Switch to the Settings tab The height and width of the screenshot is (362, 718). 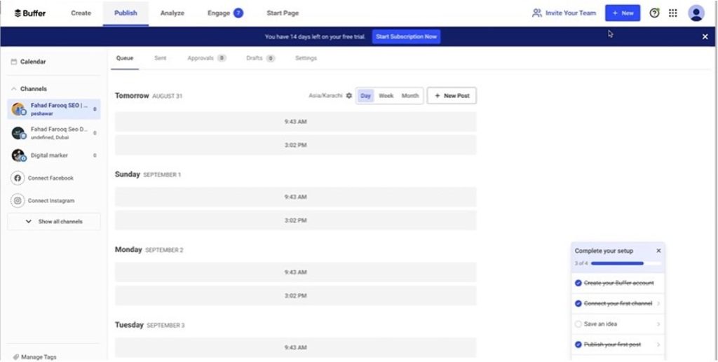click(x=306, y=59)
